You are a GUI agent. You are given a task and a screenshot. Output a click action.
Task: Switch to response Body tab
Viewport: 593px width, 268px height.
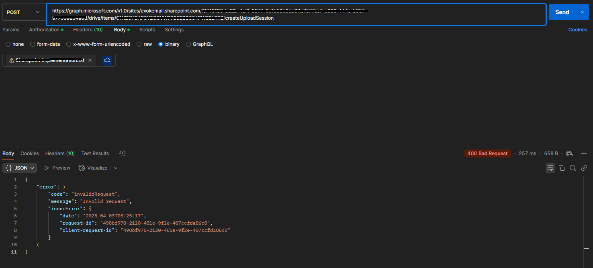(8, 153)
